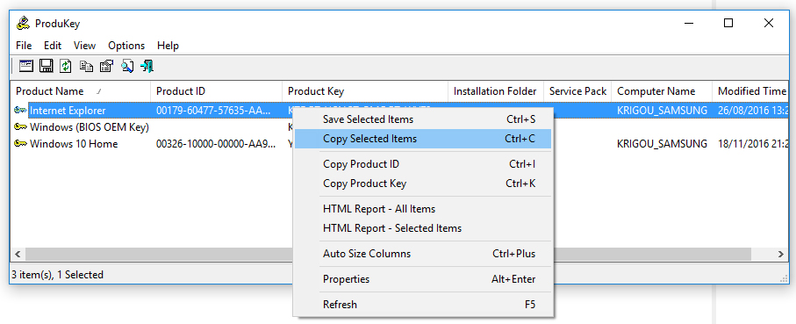Open the View menu
The image size is (796, 324).
pyautogui.click(x=84, y=45)
